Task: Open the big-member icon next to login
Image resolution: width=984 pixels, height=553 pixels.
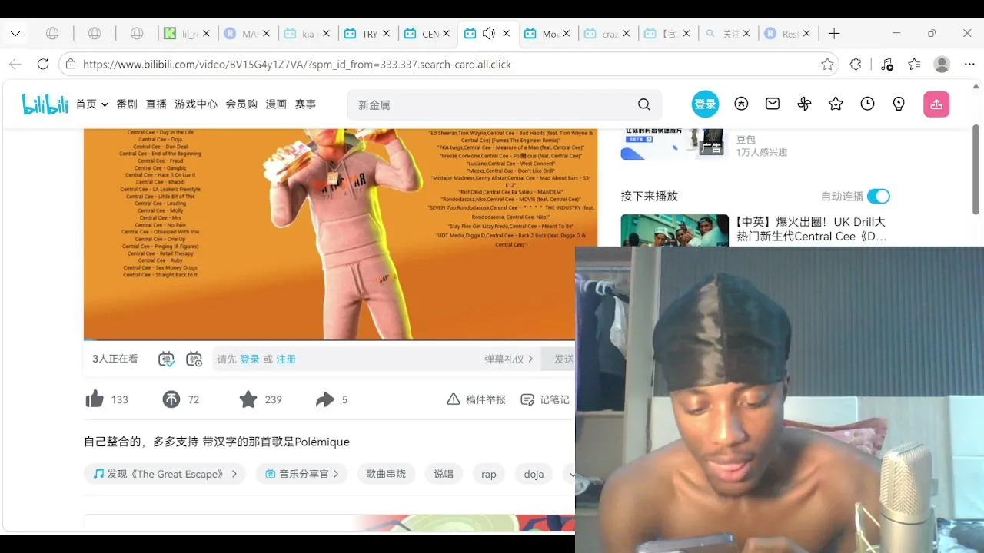Action: point(741,104)
